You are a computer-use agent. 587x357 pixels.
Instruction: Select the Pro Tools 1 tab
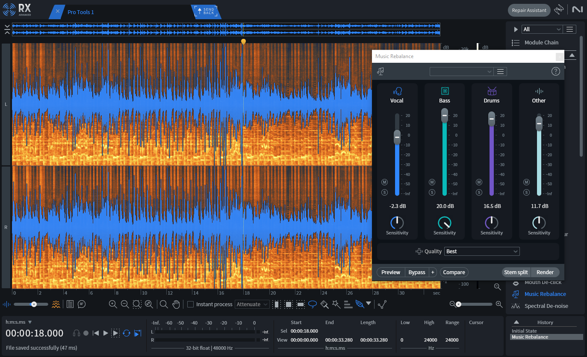pos(81,12)
